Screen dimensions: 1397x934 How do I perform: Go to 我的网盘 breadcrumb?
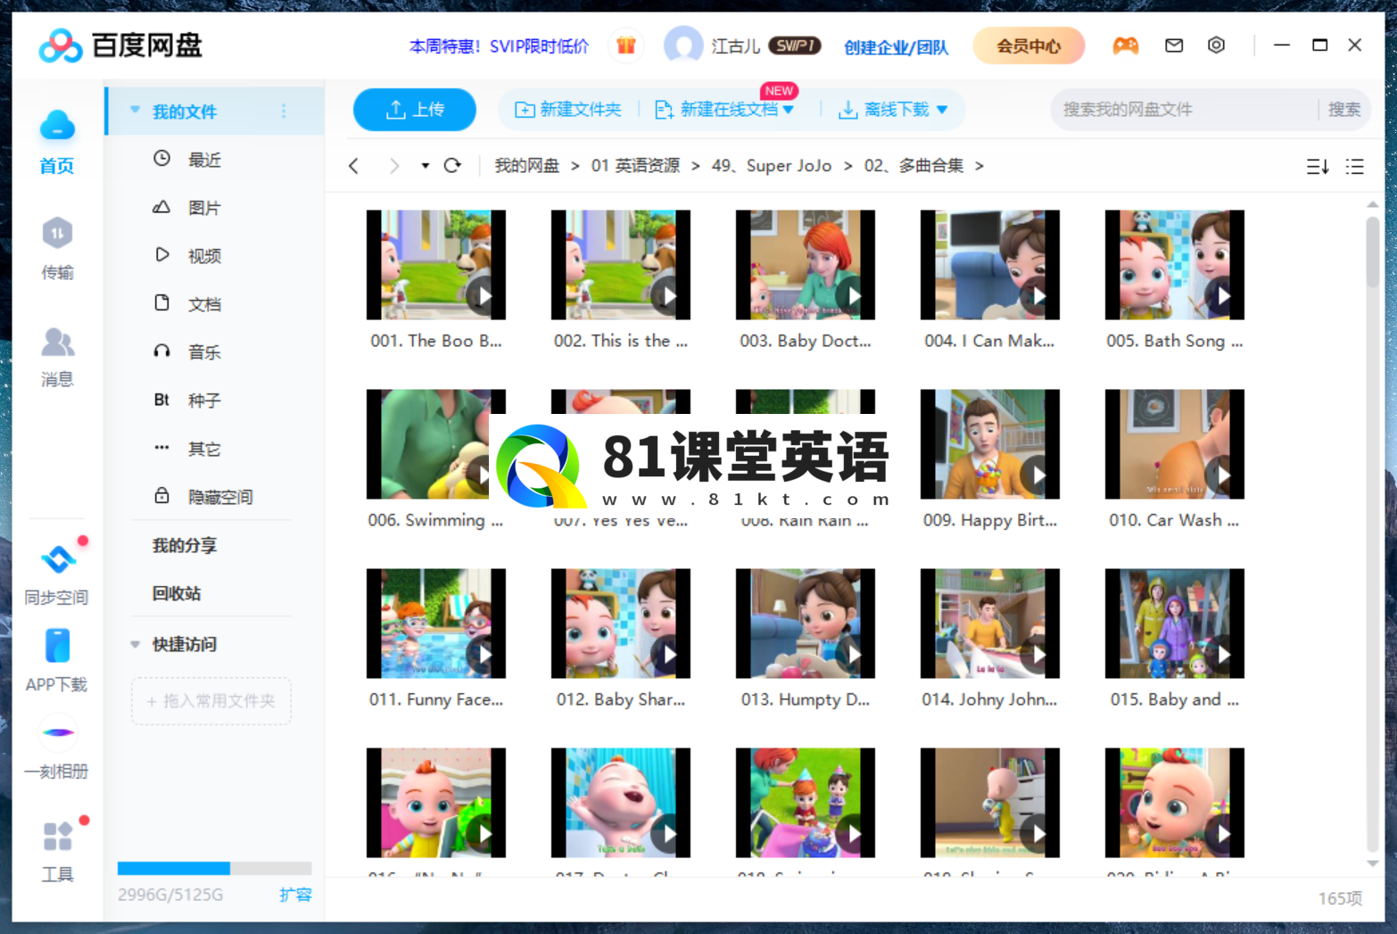point(527,166)
